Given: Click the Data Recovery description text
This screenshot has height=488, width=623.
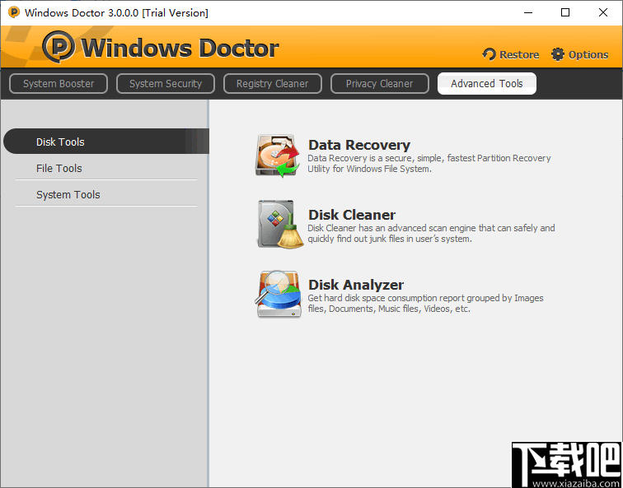Looking at the screenshot, I should point(429,164).
